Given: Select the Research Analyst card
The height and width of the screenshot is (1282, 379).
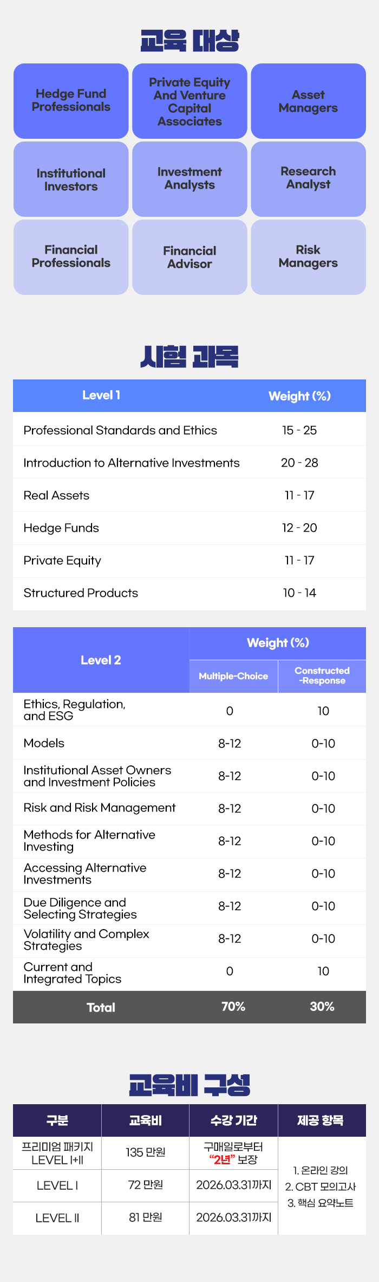Looking at the screenshot, I should pos(308,178).
